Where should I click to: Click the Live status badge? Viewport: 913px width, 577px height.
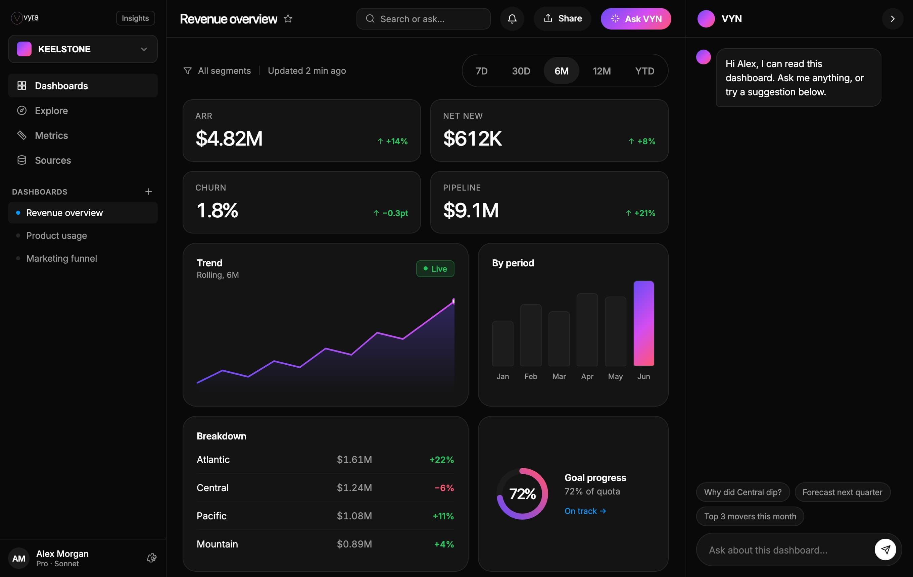(435, 269)
